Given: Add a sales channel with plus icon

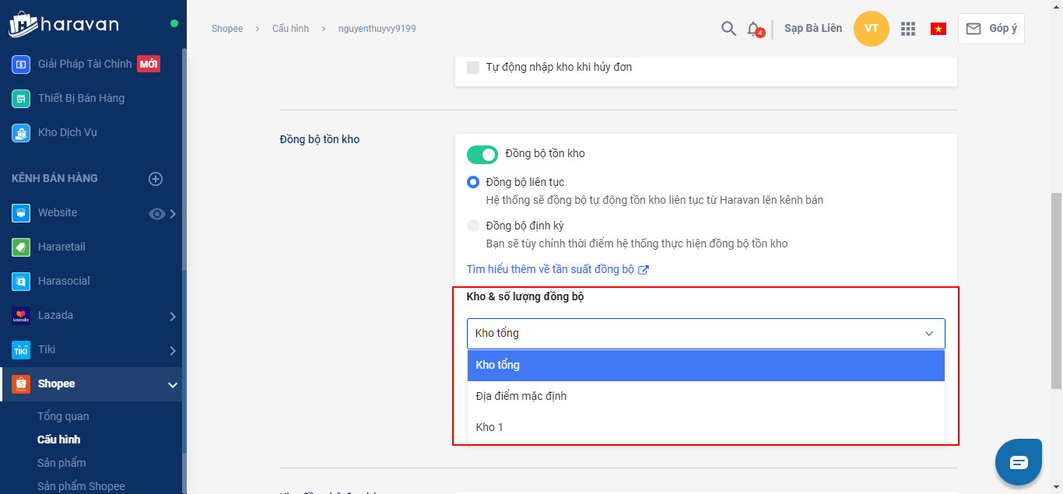Looking at the screenshot, I should click(x=156, y=179).
